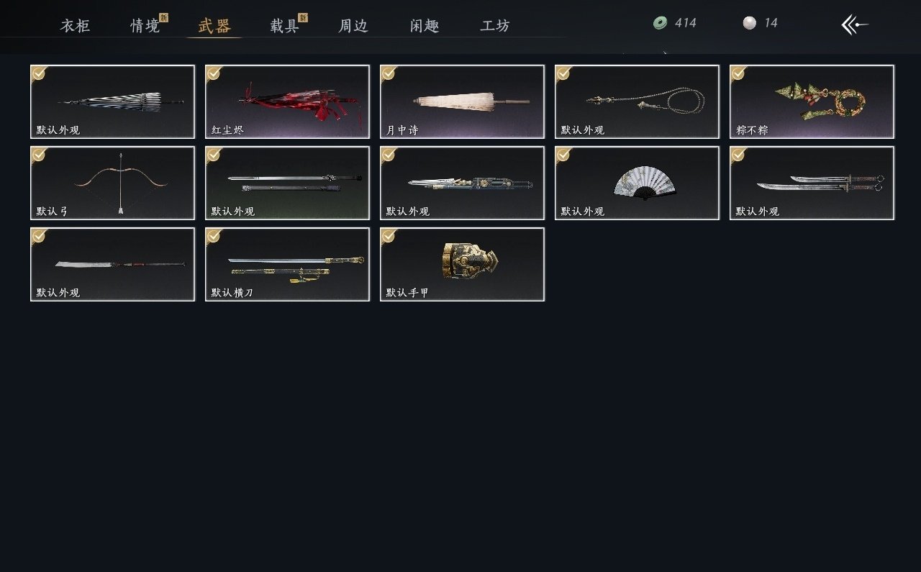Screen dimensions: 921x572
Task: Toggle checkmark on the 默认弓 card
Action: 39,154
